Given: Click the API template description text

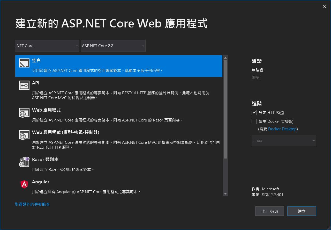Looking at the screenshot, I should click(121, 95).
